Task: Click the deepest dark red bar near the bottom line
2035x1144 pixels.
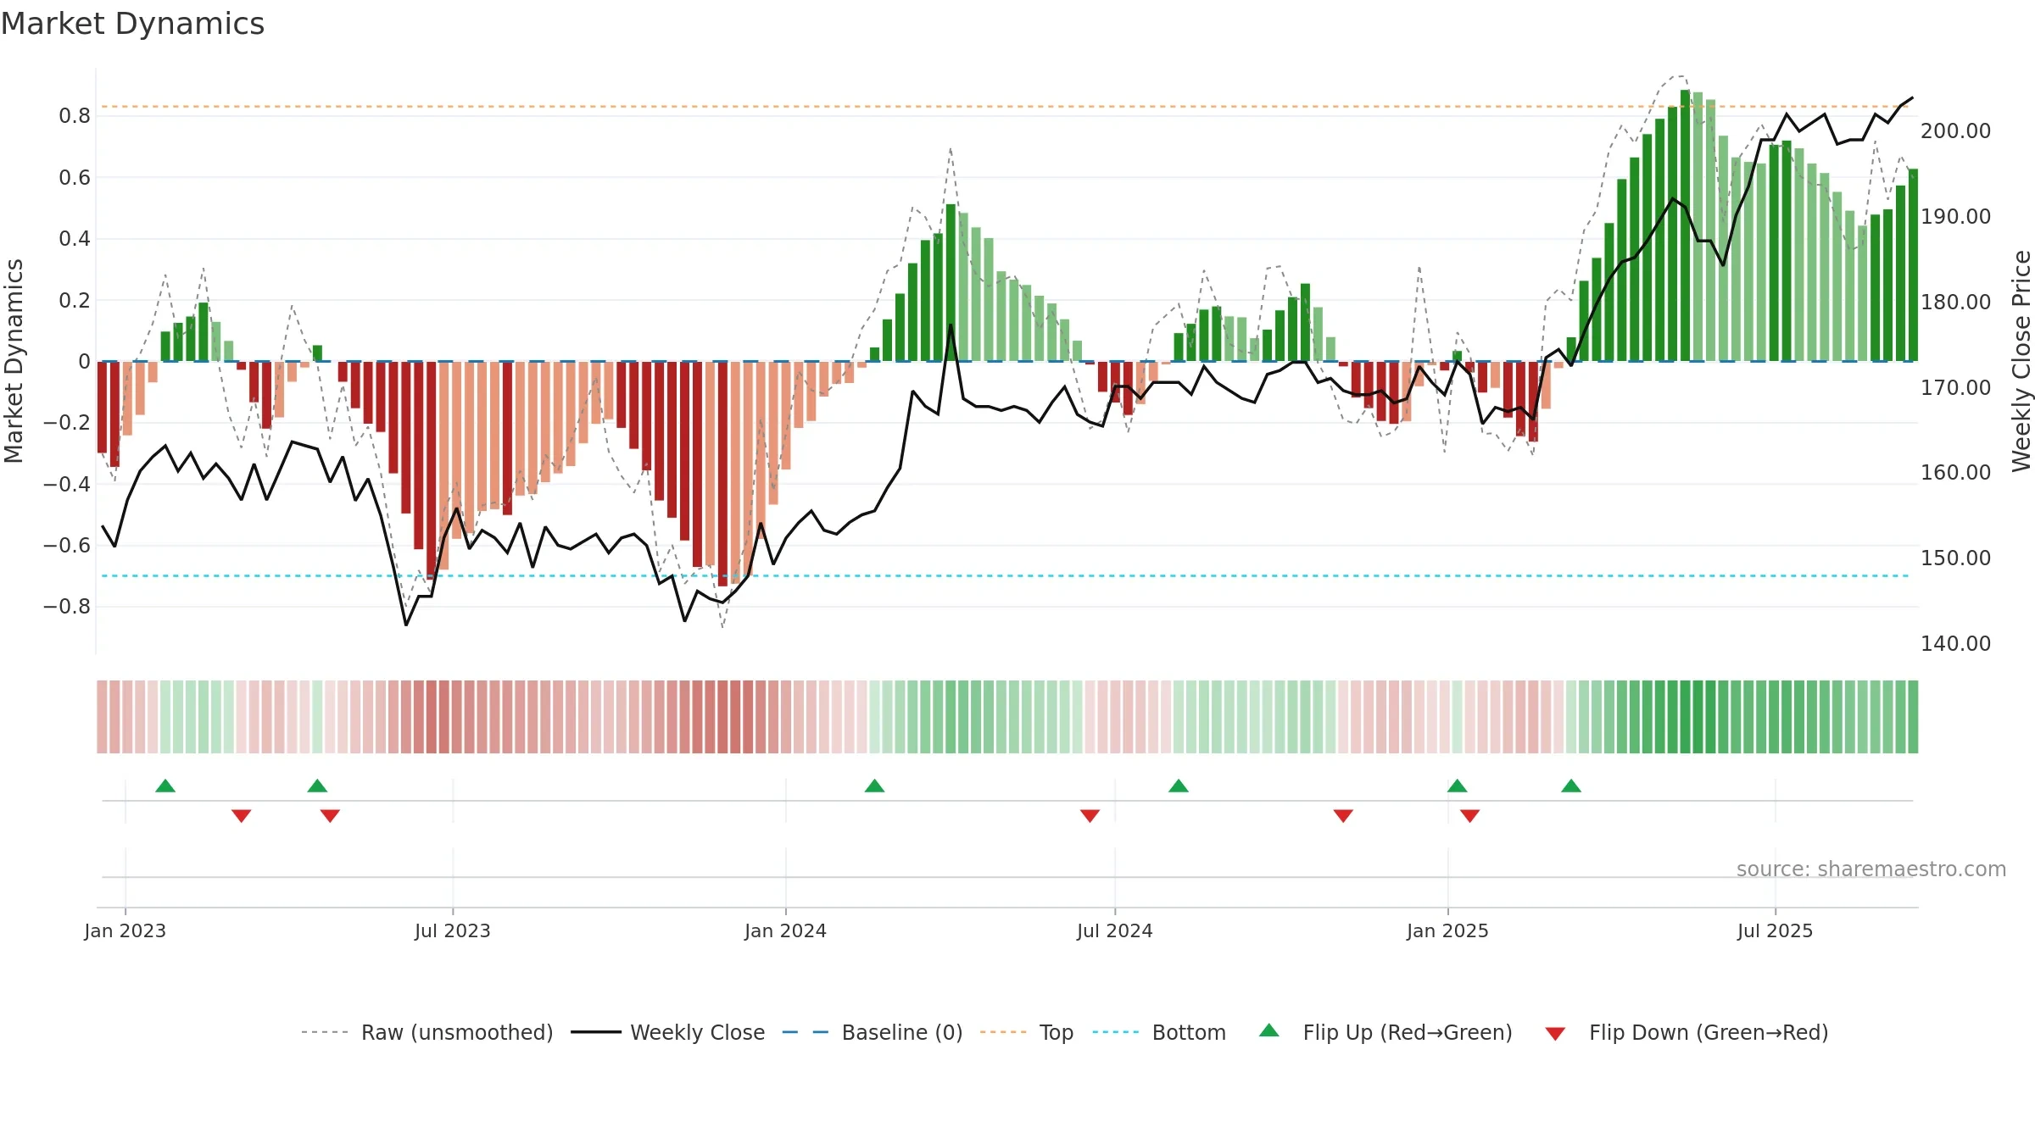Action: coord(722,474)
